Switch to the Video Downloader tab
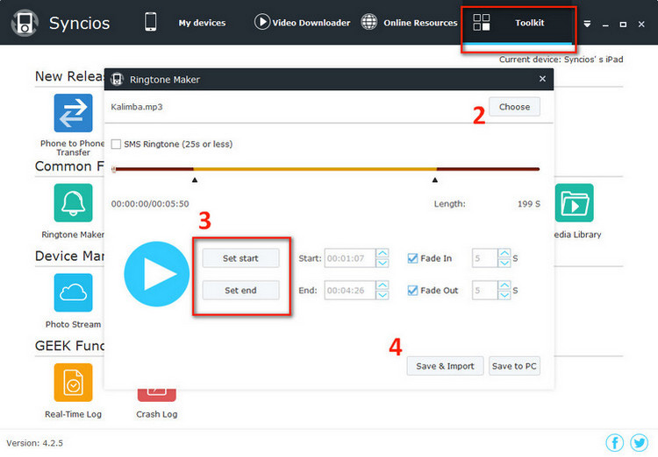The height and width of the screenshot is (457, 658). coord(311,23)
